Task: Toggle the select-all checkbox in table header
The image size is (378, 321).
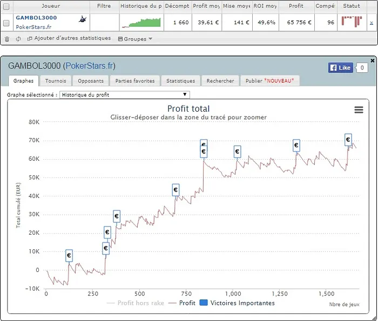Action: coord(6,6)
